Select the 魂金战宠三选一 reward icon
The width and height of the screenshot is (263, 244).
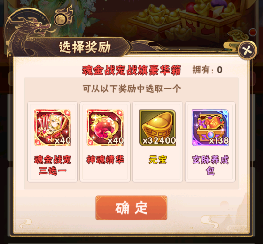pyautogui.click(x=53, y=127)
